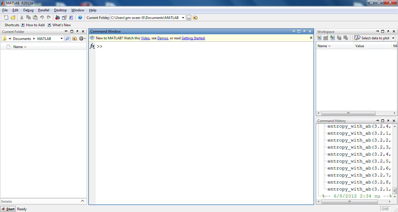Open How to Add shortcut
Screen dimensions: 398x212
(33, 25)
